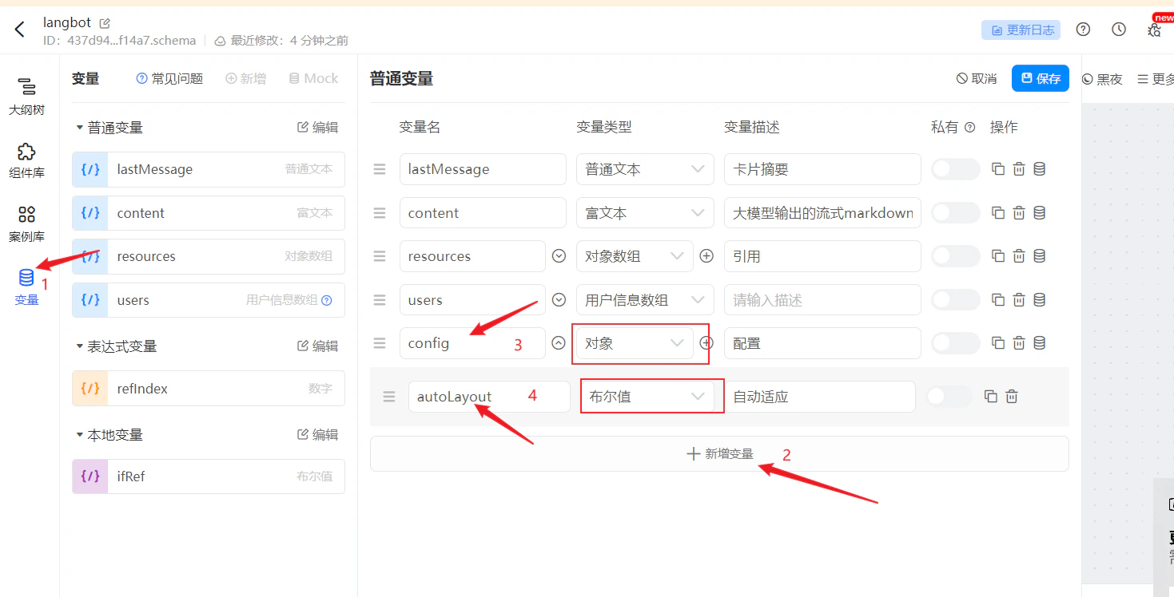Copy the content variable

tap(998, 212)
